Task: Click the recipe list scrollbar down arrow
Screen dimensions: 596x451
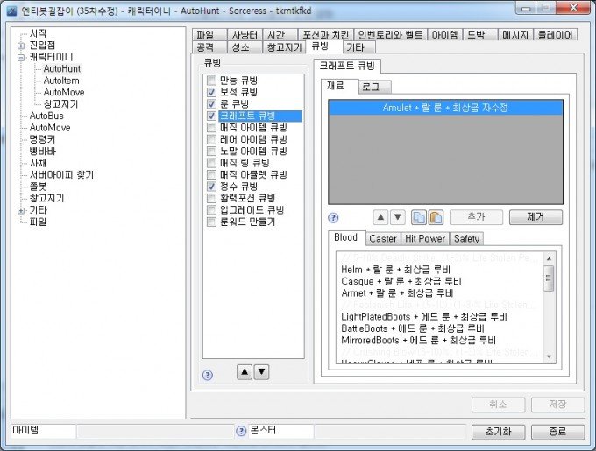Action: coord(549,355)
